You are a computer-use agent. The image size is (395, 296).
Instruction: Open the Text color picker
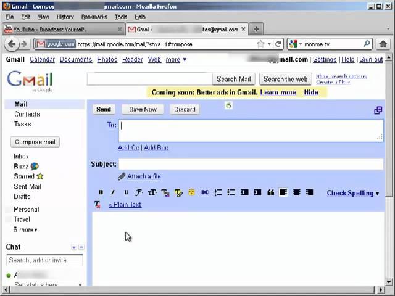165,193
